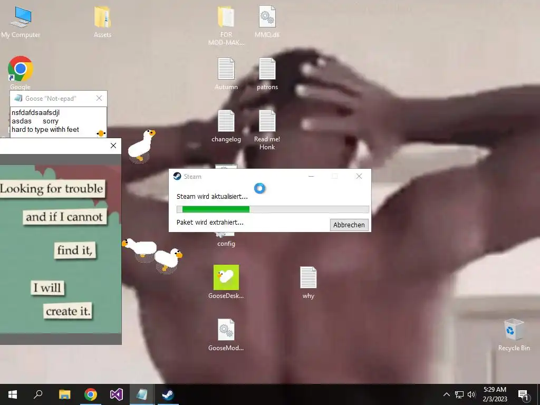Close the Looking for trouble meme window

[x=113, y=146]
